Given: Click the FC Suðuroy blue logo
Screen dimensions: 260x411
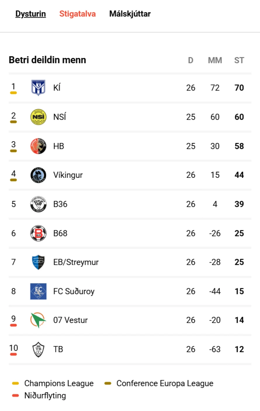Looking at the screenshot, I should click(x=38, y=291).
